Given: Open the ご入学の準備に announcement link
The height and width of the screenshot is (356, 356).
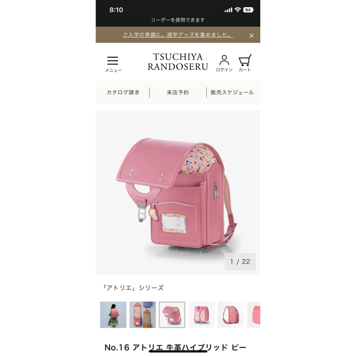Looking at the screenshot, I should click(x=178, y=35).
